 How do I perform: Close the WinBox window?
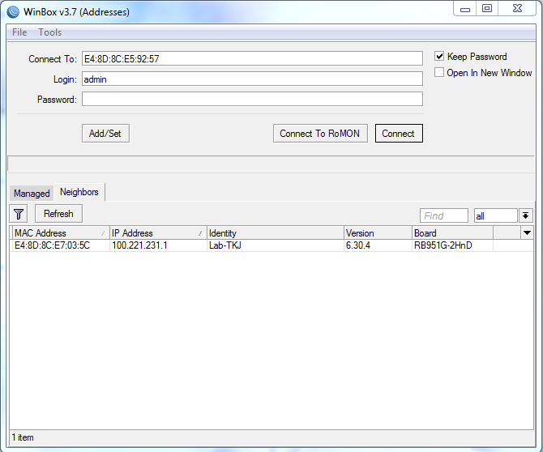pyautogui.click(x=517, y=9)
